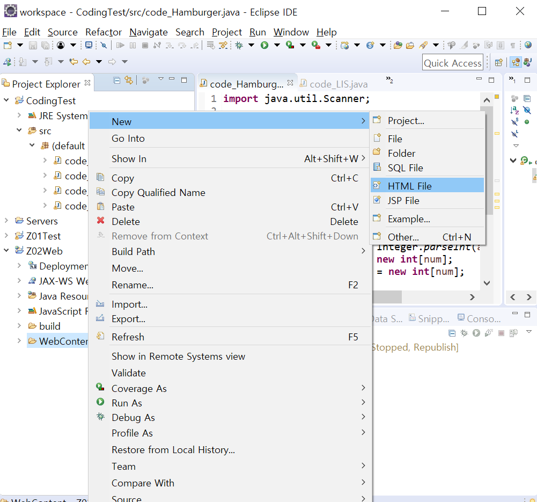Click the editor horizontal scrollbar right arrow
537x502 pixels.
pos(472,297)
